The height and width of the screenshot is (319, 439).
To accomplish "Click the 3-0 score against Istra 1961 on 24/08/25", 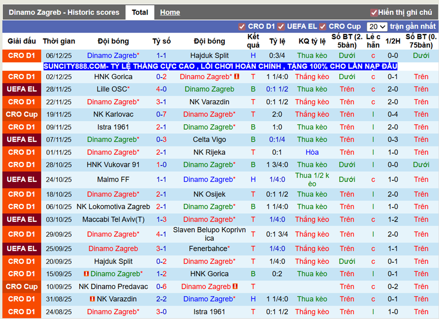I will pos(161,312).
